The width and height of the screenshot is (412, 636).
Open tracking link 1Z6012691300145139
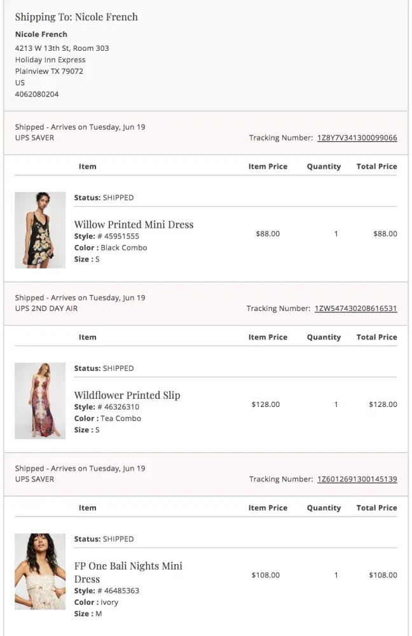357,479
